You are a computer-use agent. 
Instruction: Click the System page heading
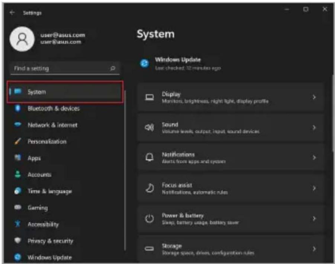(x=155, y=34)
